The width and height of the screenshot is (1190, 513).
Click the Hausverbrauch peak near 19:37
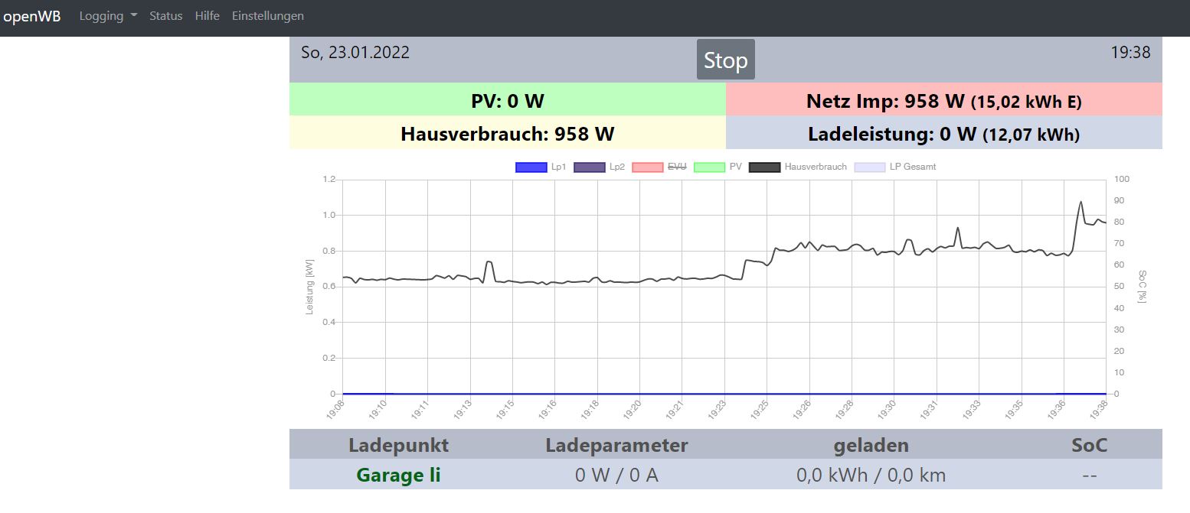click(1080, 202)
